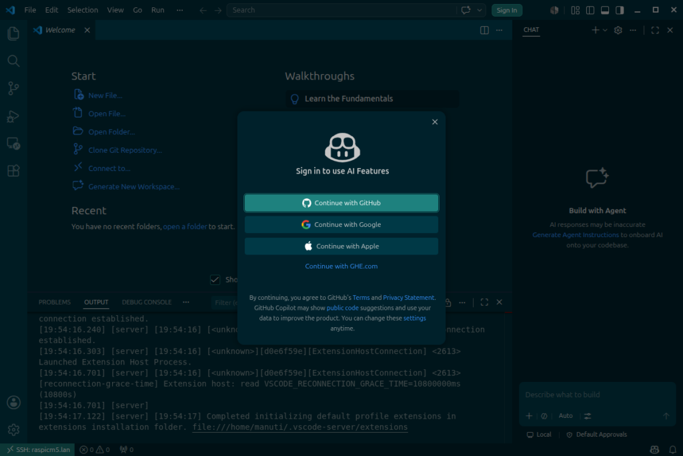Open the public code link
The height and width of the screenshot is (456, 683).
(x=342, y=308)
